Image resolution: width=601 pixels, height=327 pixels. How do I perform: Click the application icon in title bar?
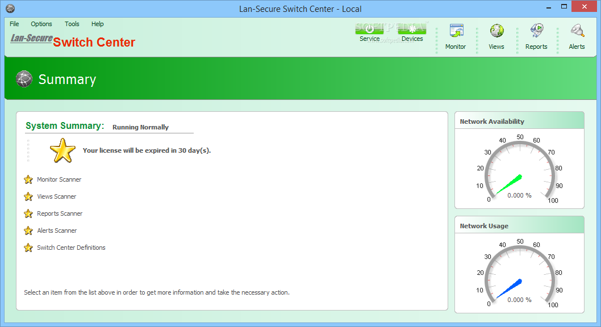(x=10, y=9)
